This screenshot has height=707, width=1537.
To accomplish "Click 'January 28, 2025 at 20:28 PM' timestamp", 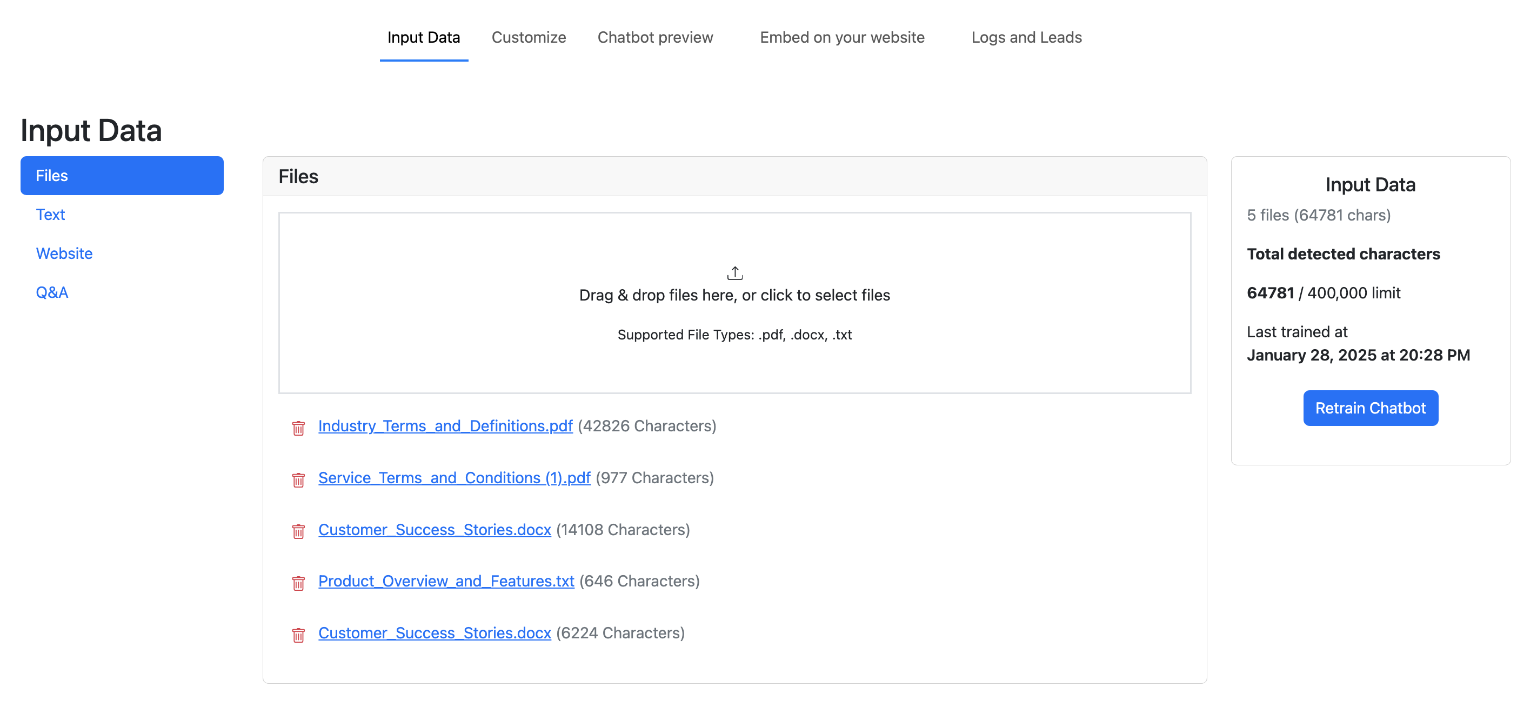I will click(1358, 355).
